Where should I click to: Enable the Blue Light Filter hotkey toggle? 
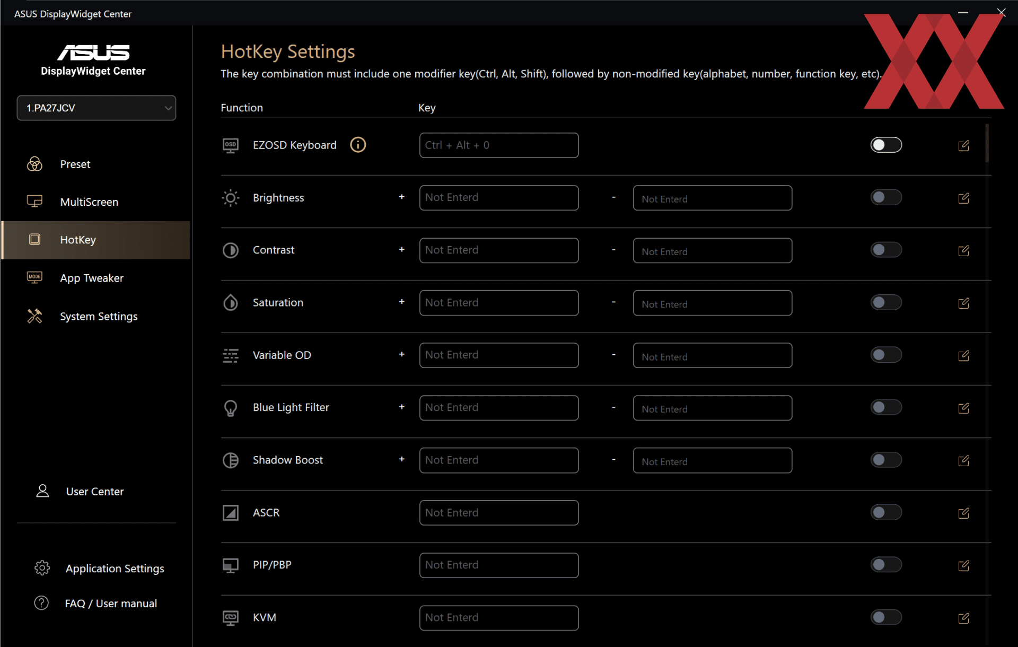coord(886,407)
